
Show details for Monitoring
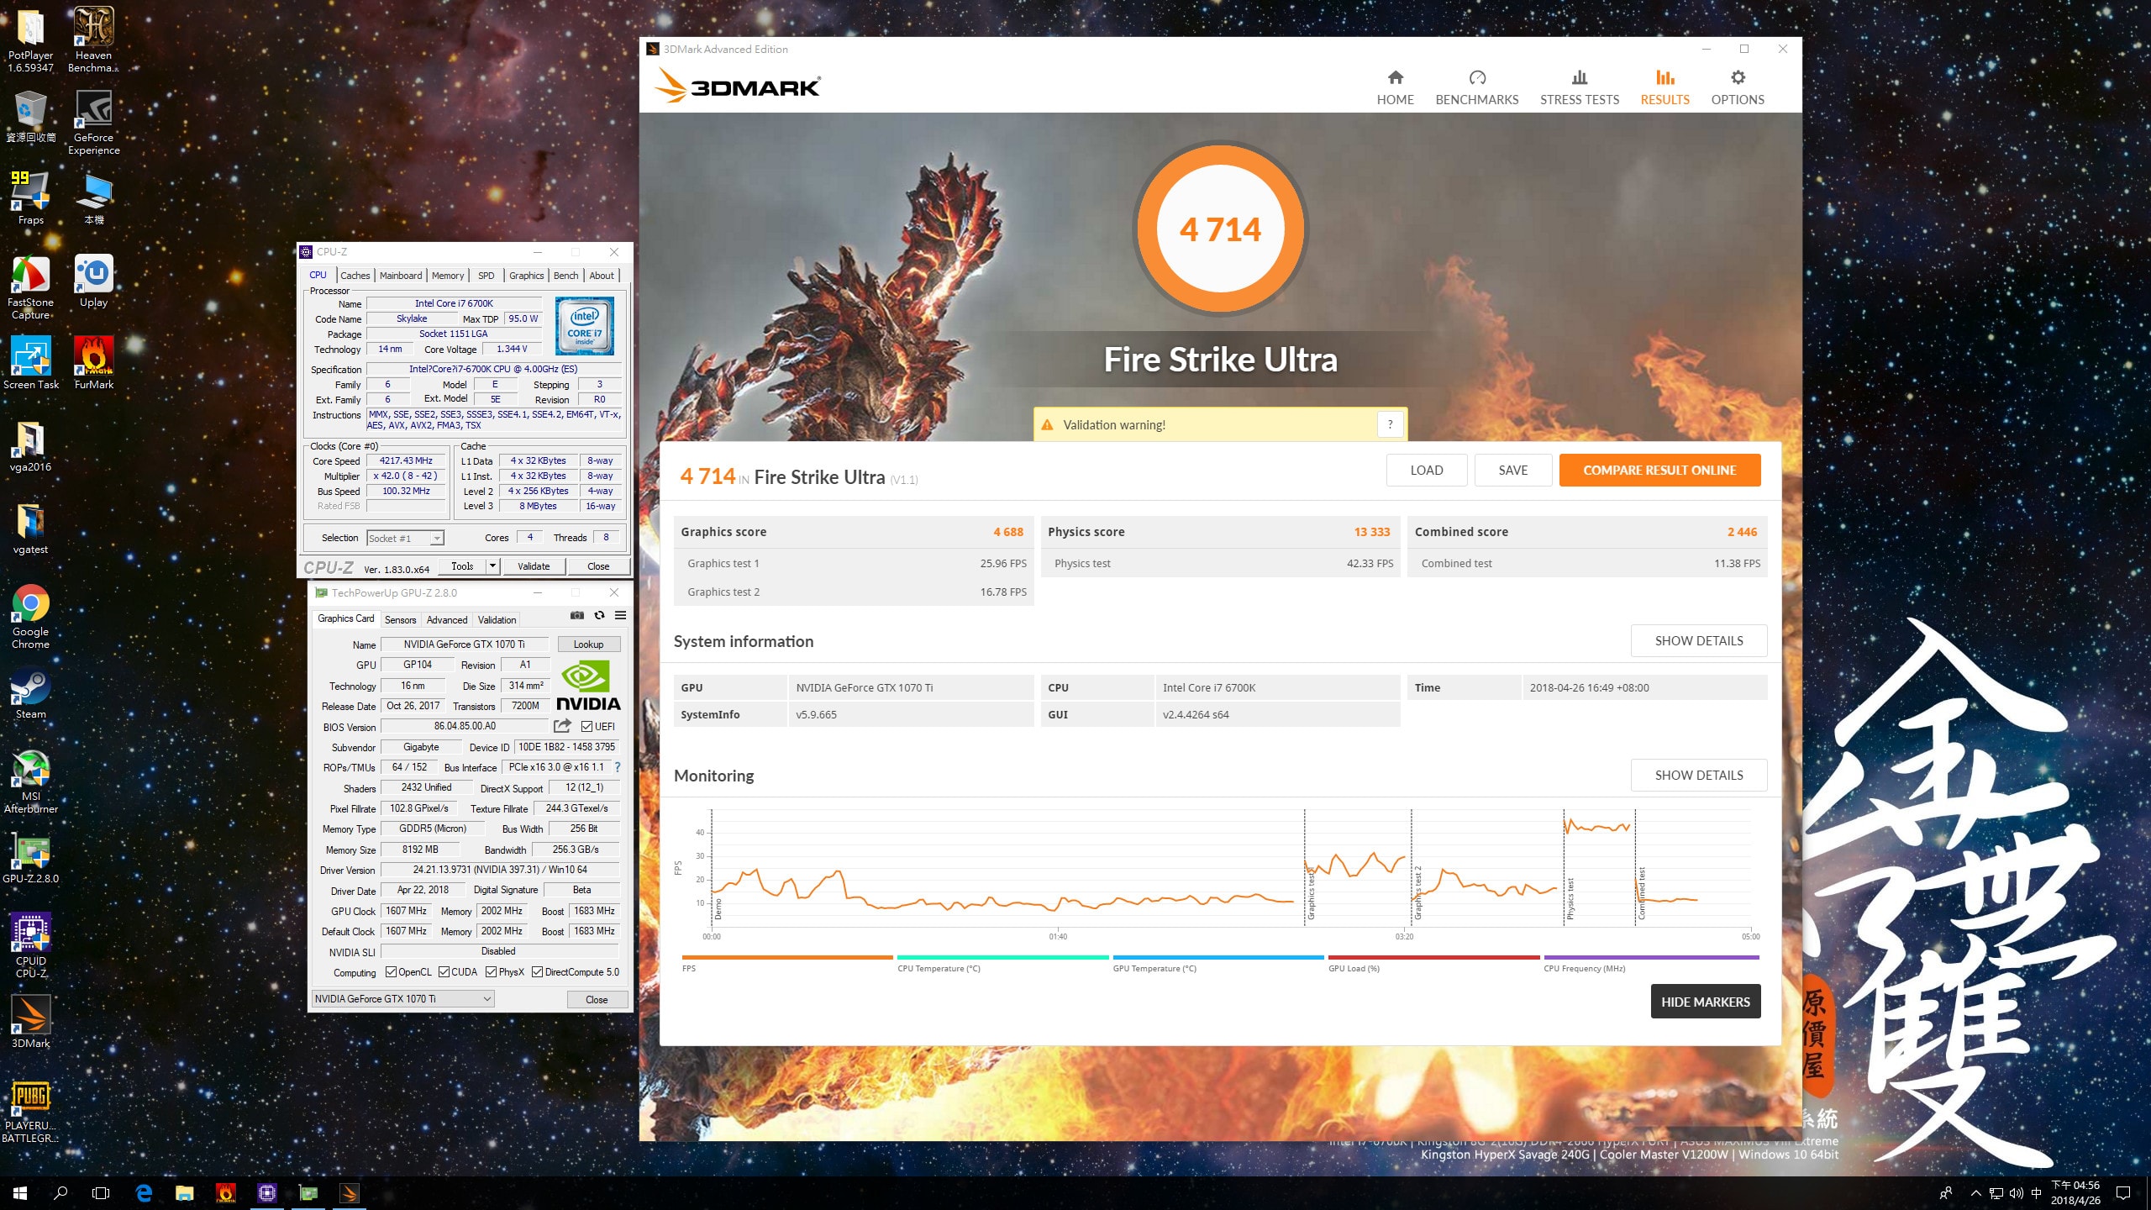coord(1698,776)
